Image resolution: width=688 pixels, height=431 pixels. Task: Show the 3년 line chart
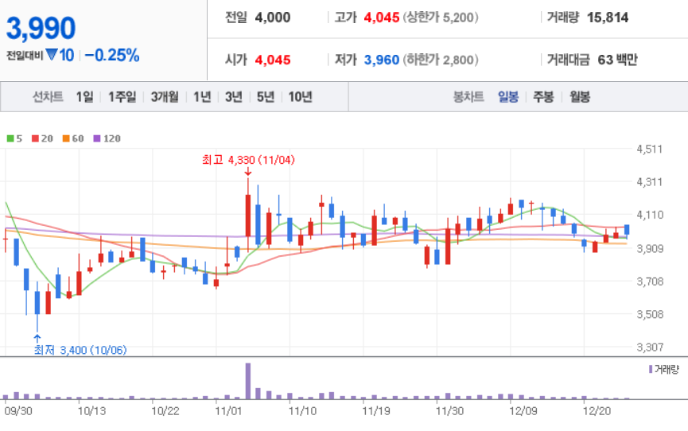(234, 96)
